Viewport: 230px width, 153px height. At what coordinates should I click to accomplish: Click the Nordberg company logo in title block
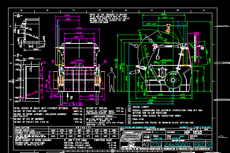131,136
